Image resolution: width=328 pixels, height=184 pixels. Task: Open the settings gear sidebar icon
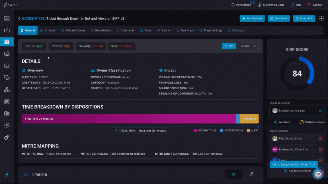point(7,137)
